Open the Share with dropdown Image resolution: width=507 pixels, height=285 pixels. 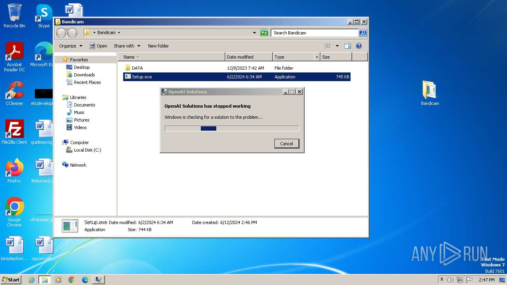[127, 46]
